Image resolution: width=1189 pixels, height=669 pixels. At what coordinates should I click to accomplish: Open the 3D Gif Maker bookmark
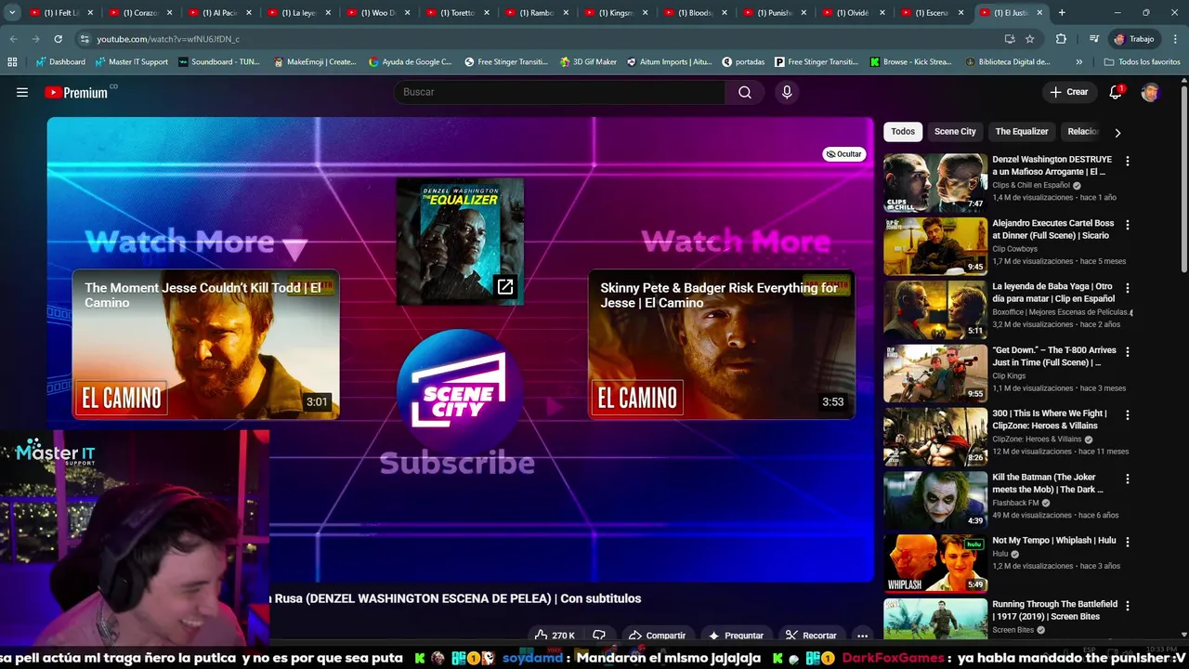[588, 62]
